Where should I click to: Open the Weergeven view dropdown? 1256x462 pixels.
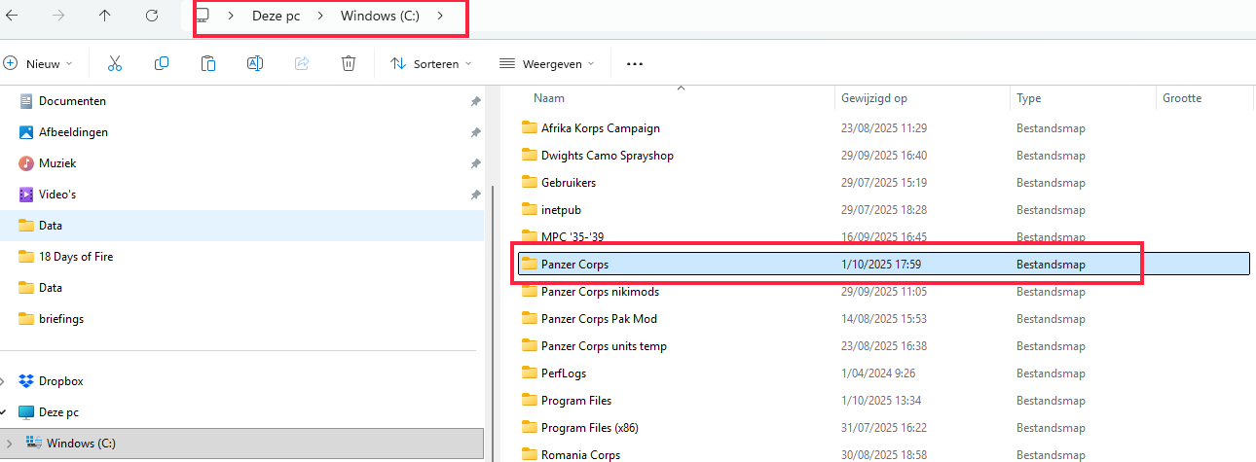[546, 64]
